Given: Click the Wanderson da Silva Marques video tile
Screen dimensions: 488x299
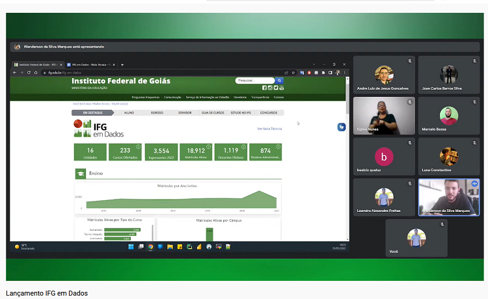Looking at the screenshot, I should pyautogui.click(x=448, y=197).
